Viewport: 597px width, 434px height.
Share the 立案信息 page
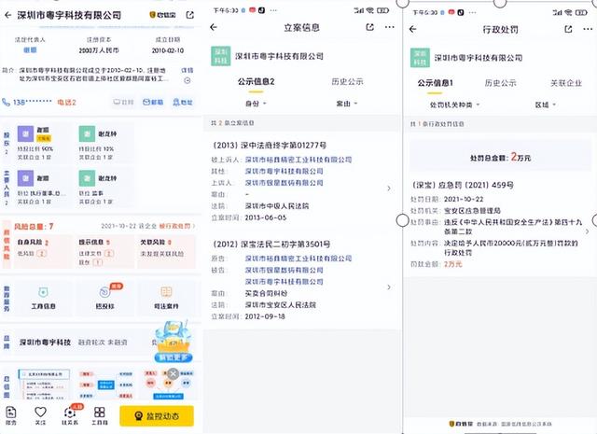(x=369, y=27)
